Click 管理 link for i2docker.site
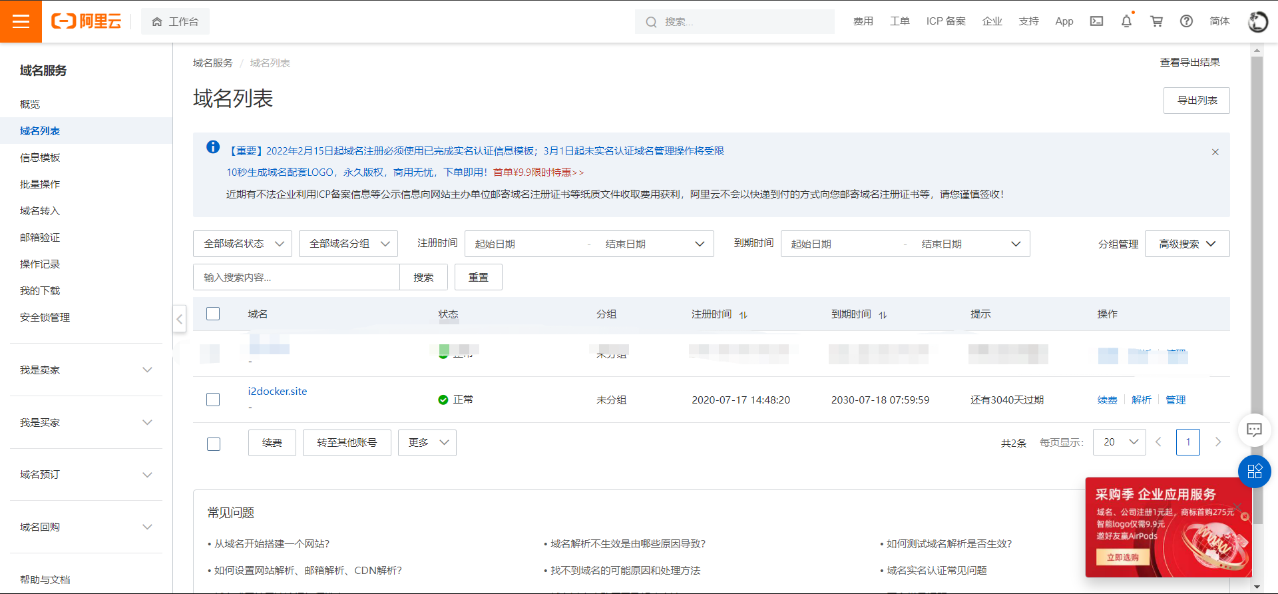This screenshot has height=594, width=1278. click(1175, 400)
